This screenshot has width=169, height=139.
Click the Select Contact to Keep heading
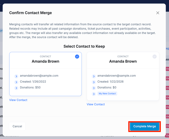pos(84,46)
